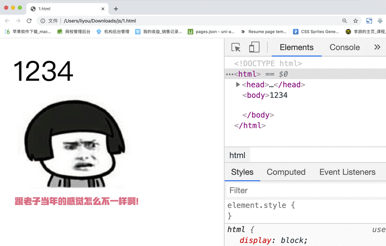This screenshot has width=386, height=246.
Task: Click the yellow 李游的主页 bookmark favicon
Action: pyautogui.click(x=348, y=31)
